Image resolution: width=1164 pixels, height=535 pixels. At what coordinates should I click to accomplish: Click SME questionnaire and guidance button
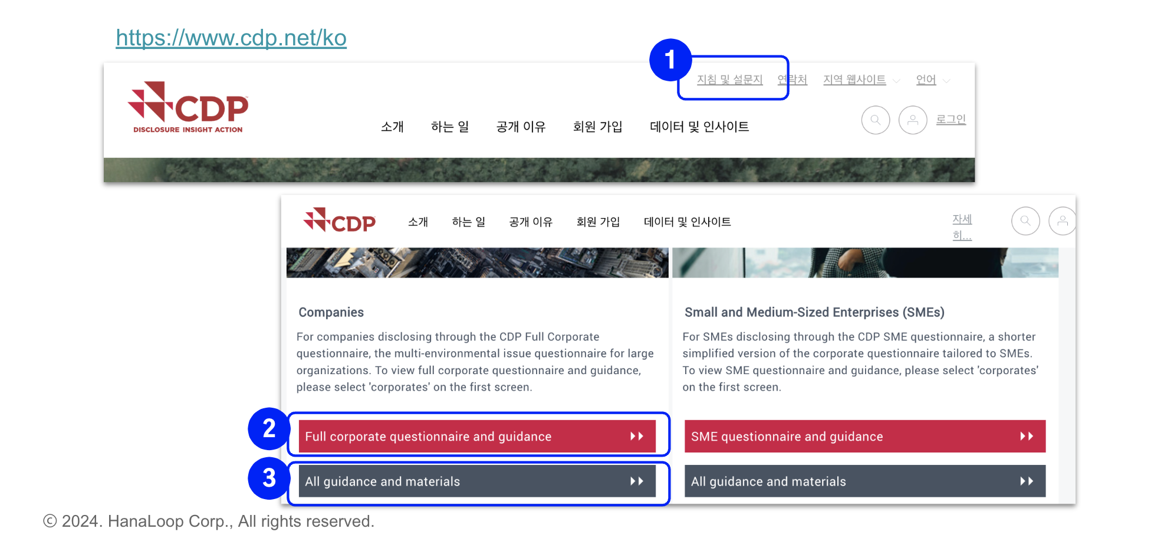click(864, 437)
